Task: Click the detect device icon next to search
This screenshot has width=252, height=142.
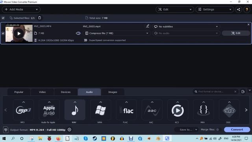Action: point(243,92)
